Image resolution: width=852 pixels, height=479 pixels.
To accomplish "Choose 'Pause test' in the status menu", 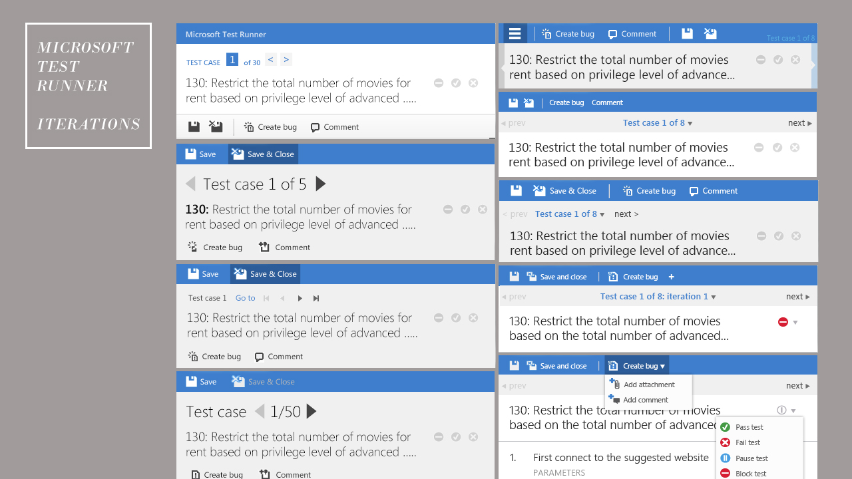I will click(744, 458).
